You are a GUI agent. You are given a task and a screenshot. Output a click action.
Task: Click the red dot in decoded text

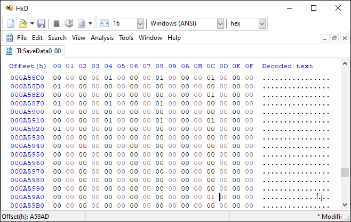pos(315,199)
